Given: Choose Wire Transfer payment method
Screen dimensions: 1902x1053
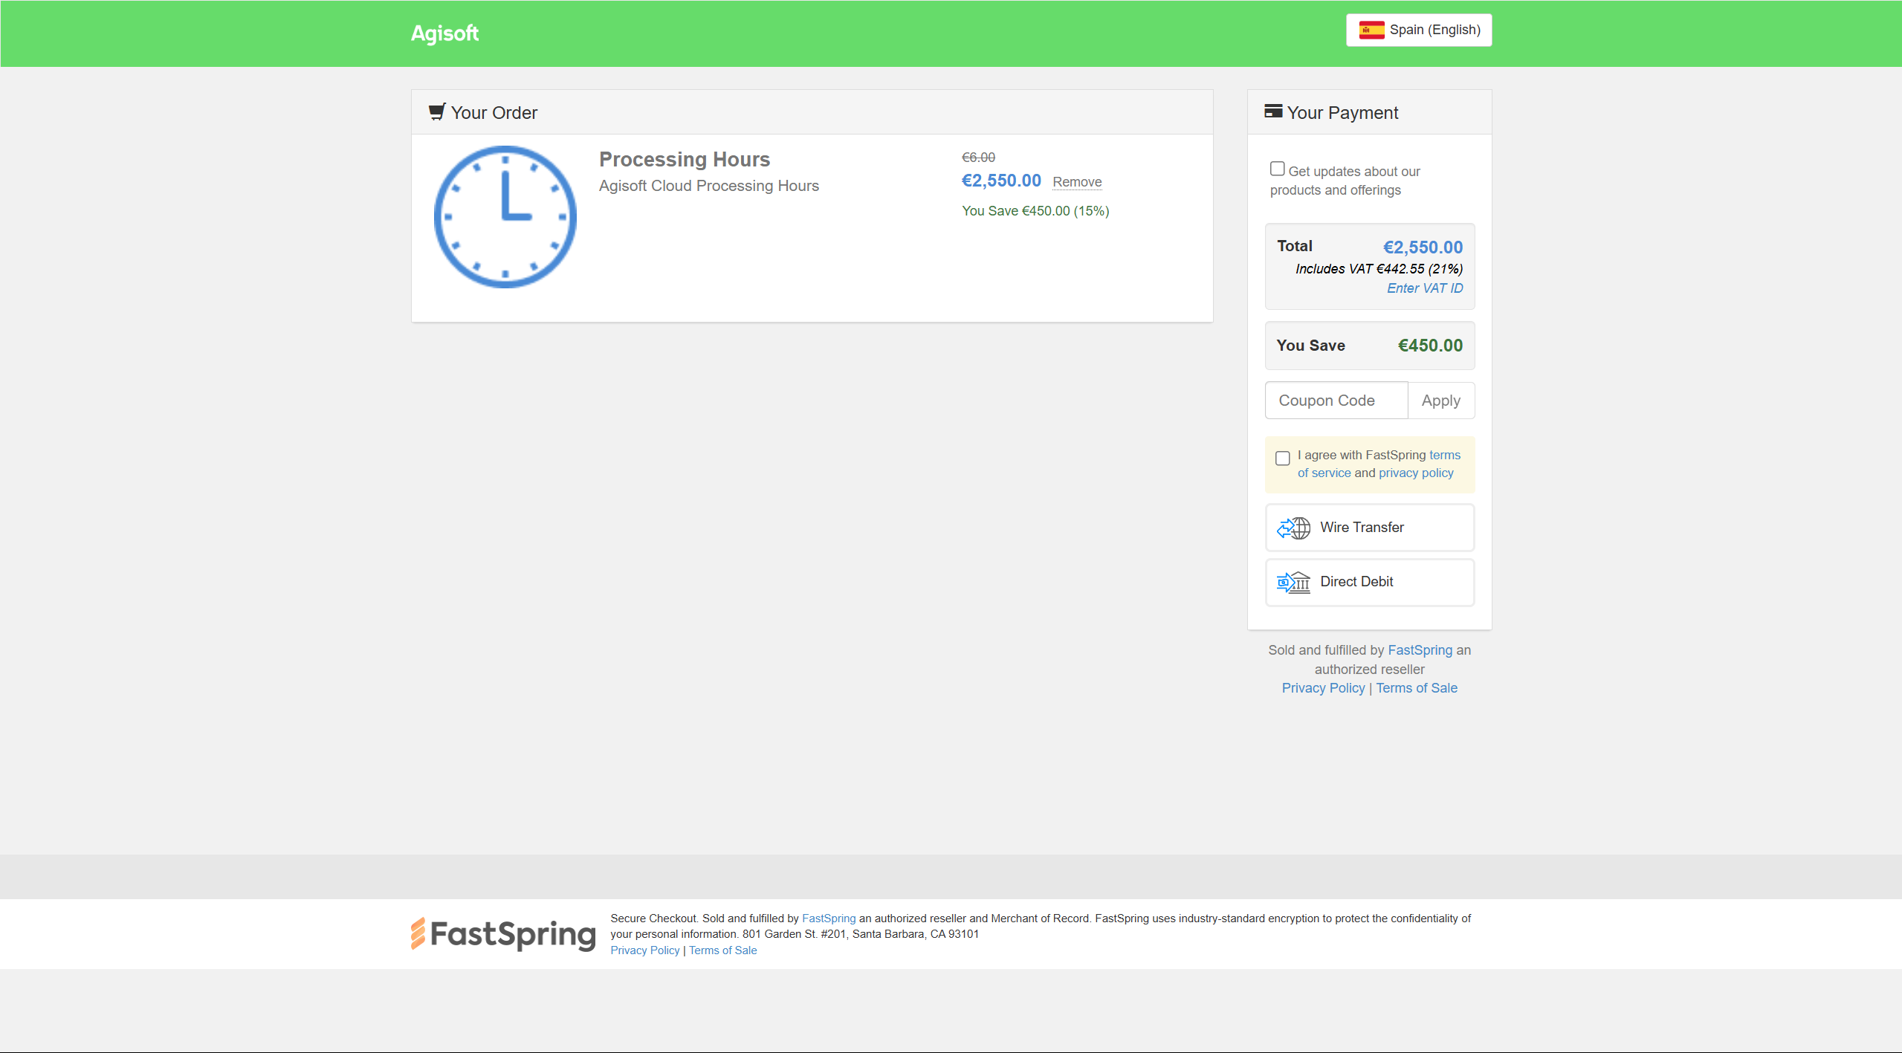Looking at the screenshot, I should pyautogui.click(x=1369, y=528).
